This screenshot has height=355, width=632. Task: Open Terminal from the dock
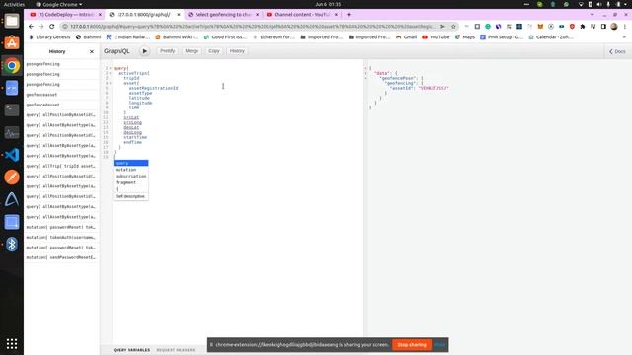[12, 109]
